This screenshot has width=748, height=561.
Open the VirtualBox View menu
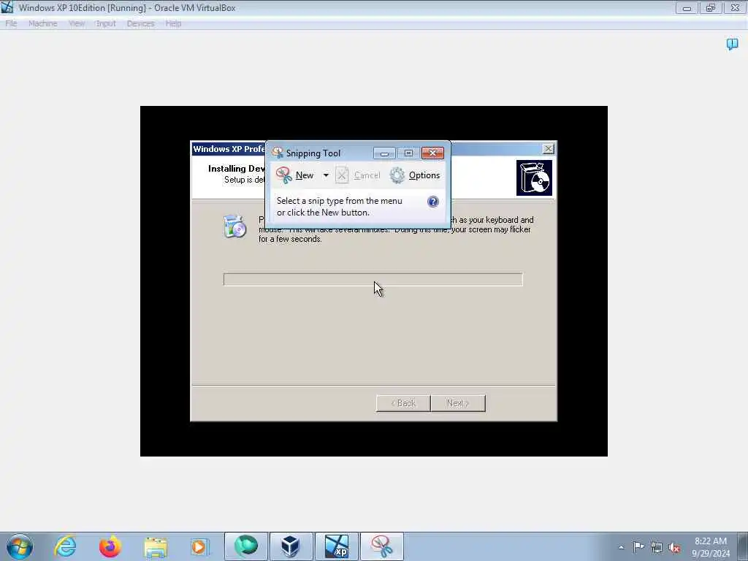[76, 23]
